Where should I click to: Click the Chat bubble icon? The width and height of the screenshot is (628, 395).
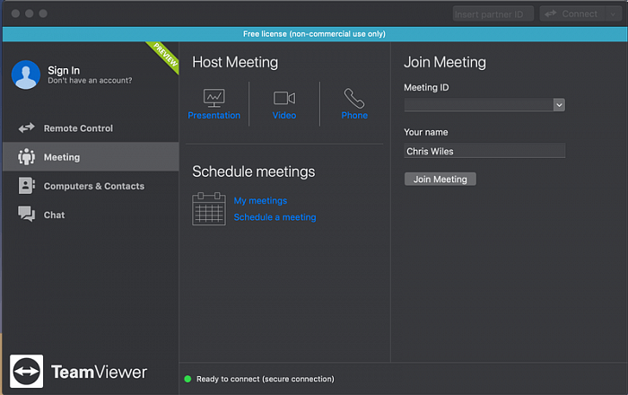pyautogui.click(x=27, y=215)
